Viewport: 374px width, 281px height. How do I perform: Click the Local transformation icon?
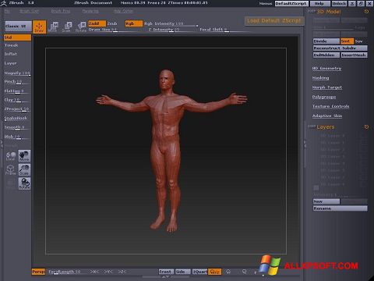(x=11, y=156)
